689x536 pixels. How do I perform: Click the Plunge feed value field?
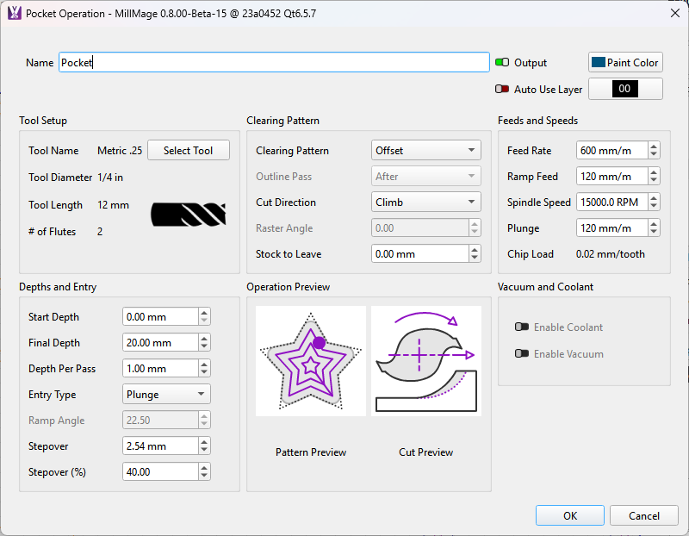click(611, 228)
